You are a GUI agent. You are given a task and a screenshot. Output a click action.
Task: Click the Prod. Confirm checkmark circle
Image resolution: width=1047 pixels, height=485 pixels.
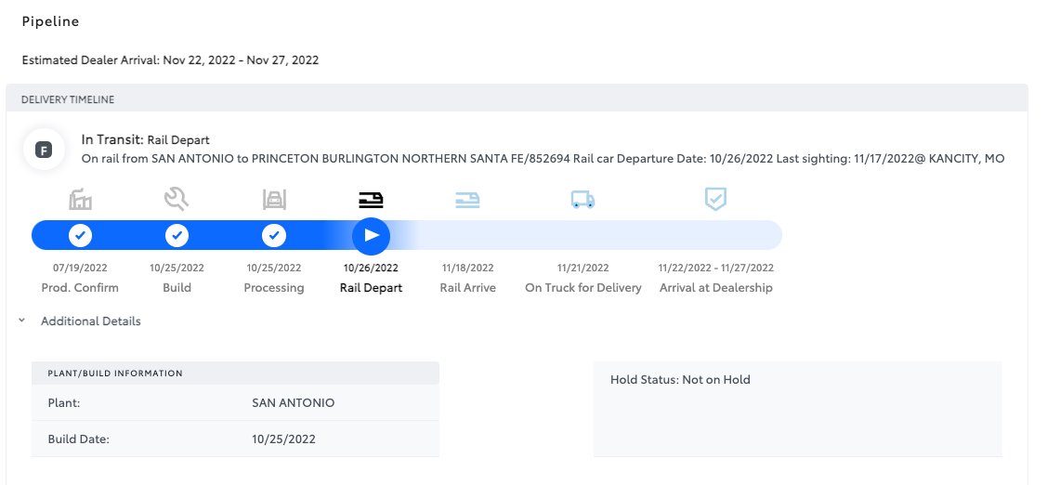(80, 235)
